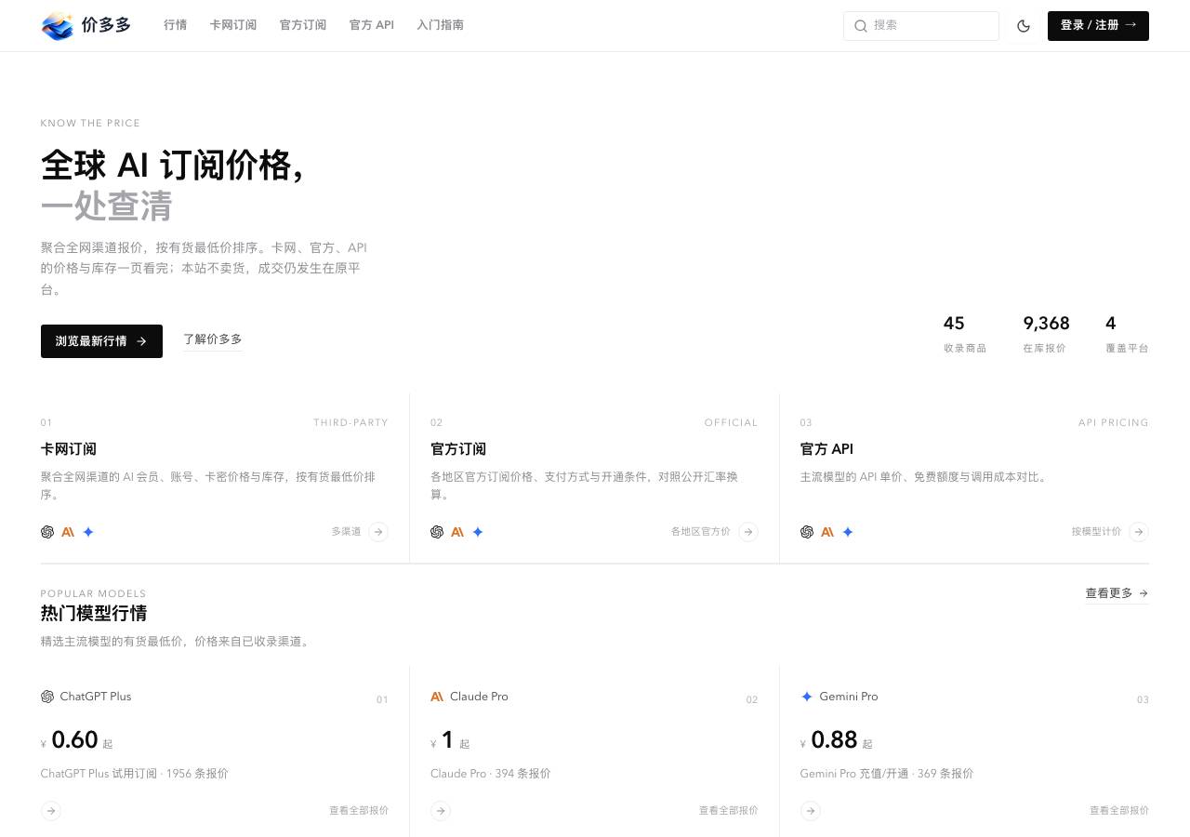The image size is (1190, 837).
Task: Click the Gemini star icon in 官方 API card
Action: tap(848, 532)
